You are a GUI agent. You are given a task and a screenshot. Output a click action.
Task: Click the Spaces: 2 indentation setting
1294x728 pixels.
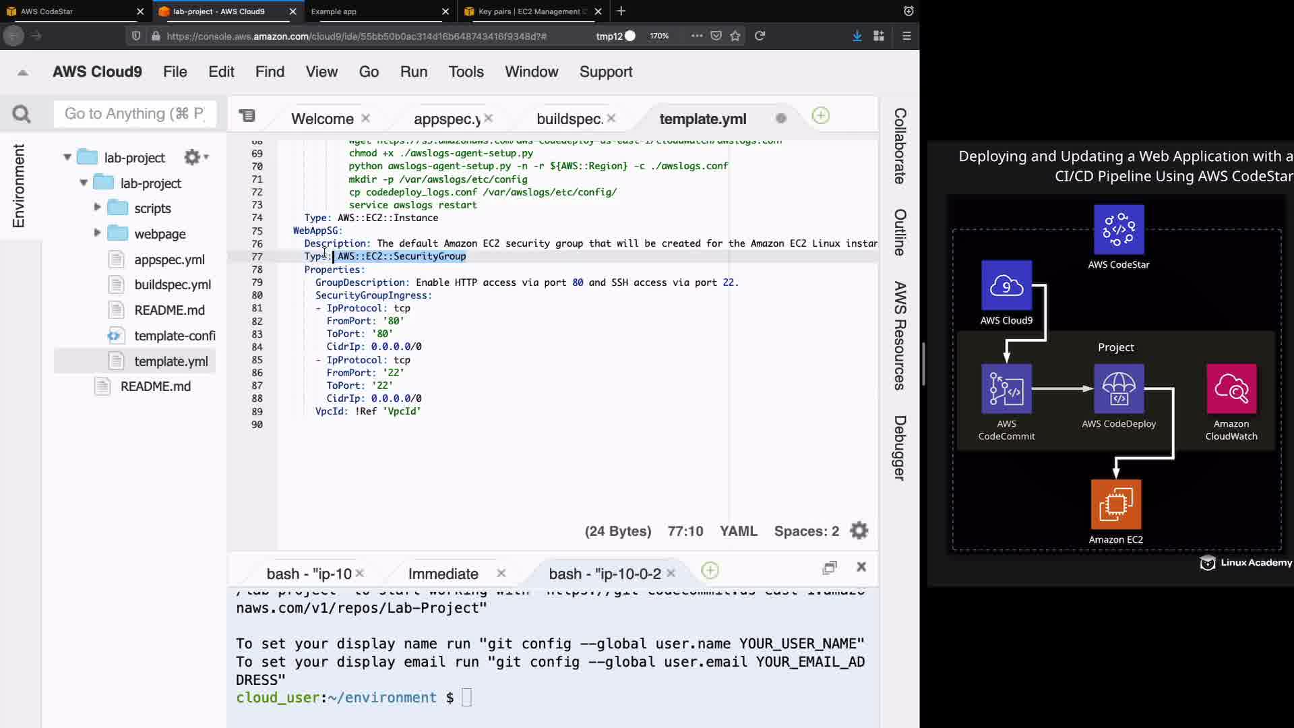pos(806,531)
